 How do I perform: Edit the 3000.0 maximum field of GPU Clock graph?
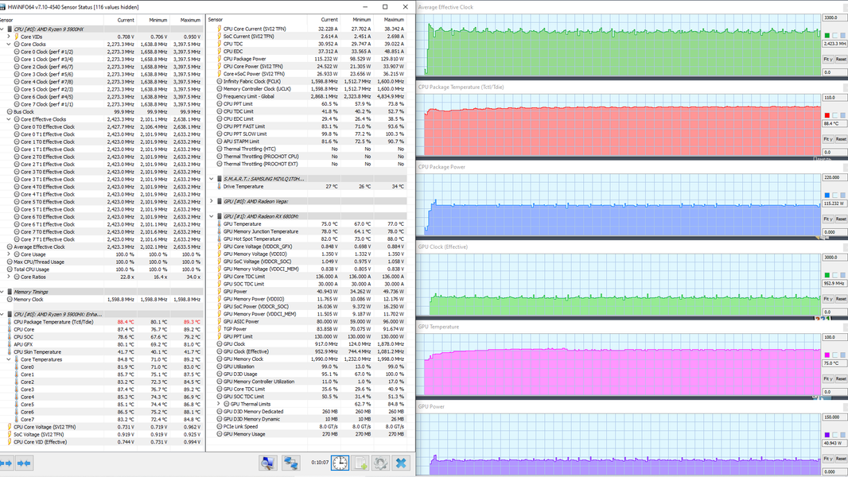834,258
